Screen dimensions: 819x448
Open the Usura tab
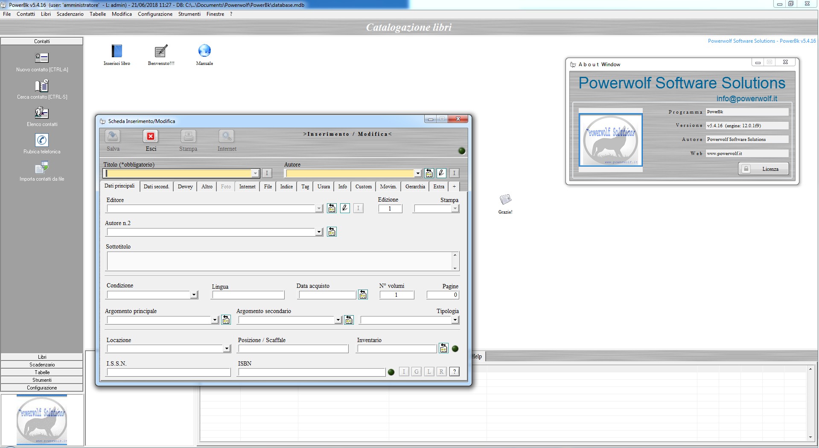(324, 187)
